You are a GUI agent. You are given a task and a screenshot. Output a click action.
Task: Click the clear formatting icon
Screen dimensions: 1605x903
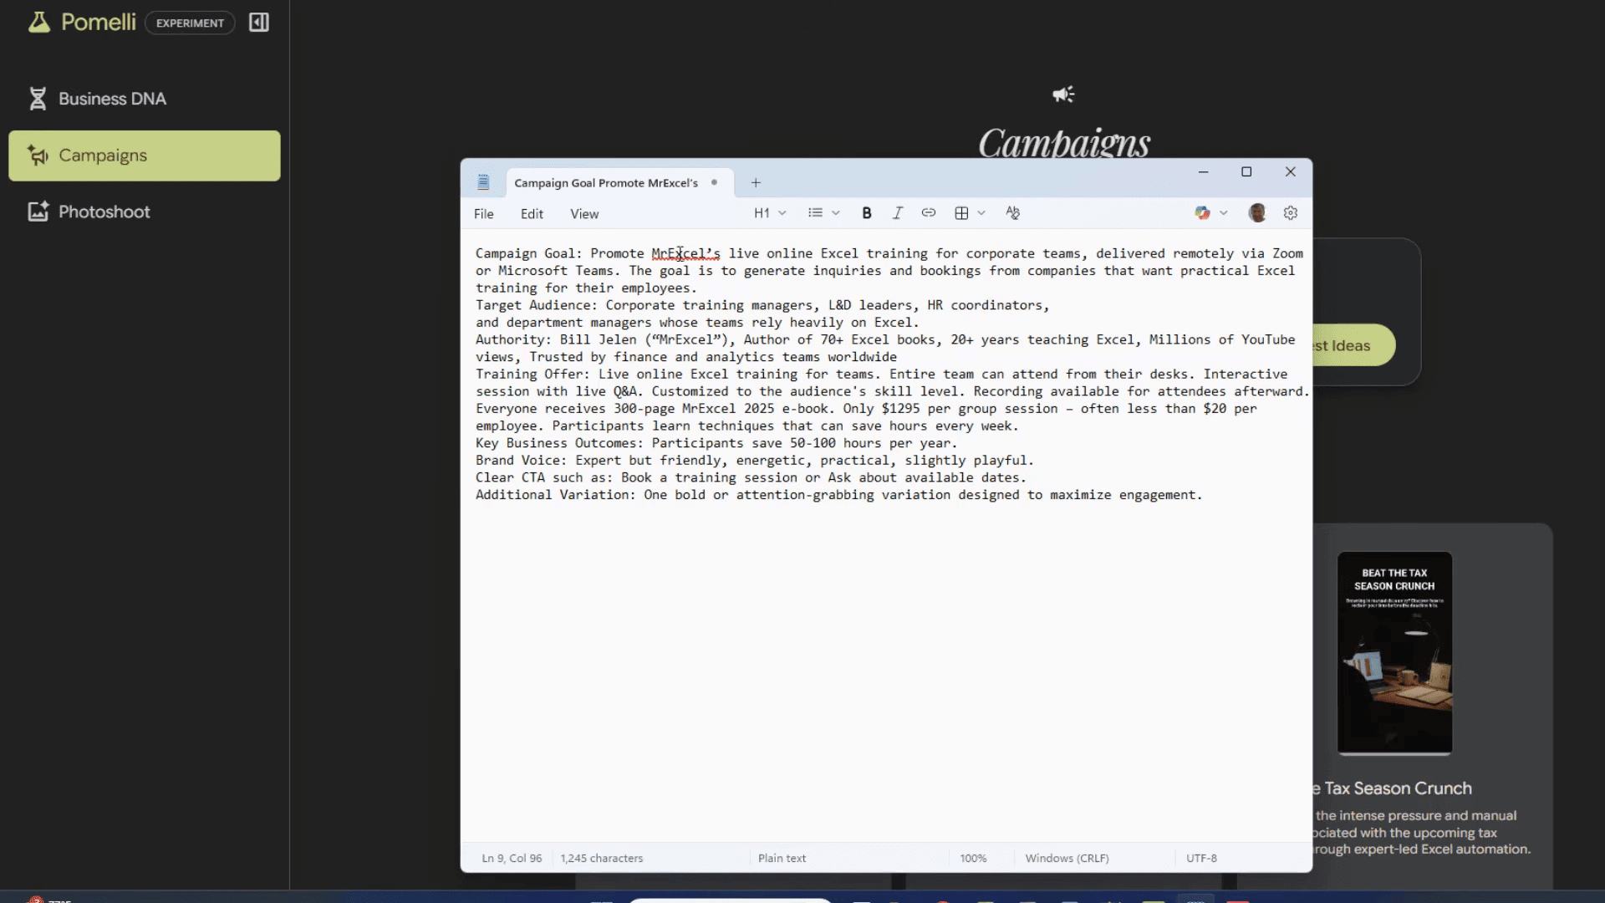(x=1012, y=213)
